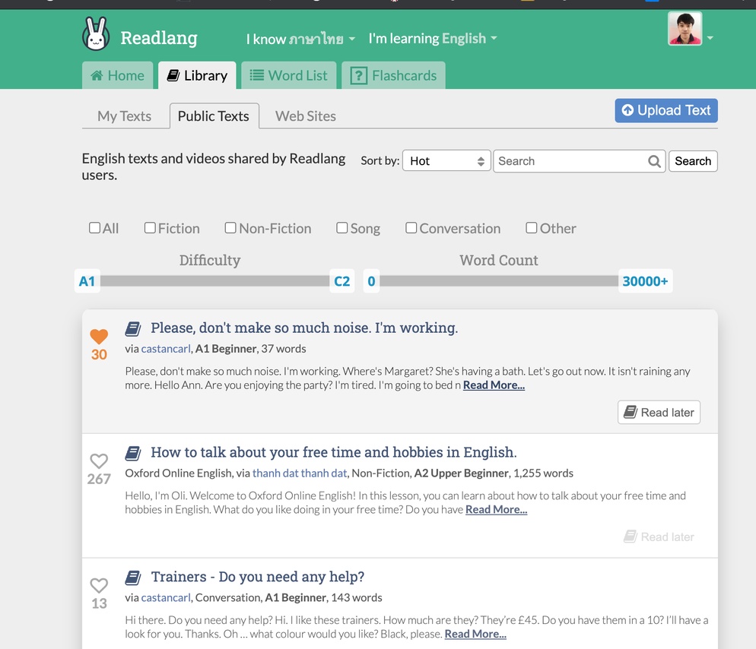Image resolution: width=756 pixels, height=649 pixels.
Task: Check the Fiction filter checkbox
Action: coord(150,227)
